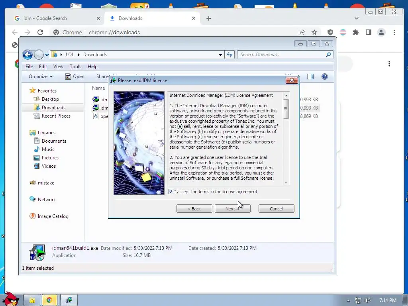Click the Search Downloads field

point(285,55)
